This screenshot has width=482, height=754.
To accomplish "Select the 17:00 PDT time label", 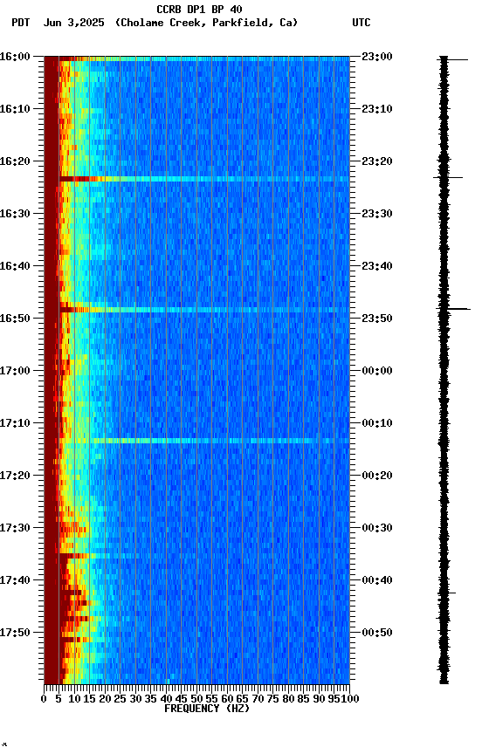I will [x=15, y=371].
